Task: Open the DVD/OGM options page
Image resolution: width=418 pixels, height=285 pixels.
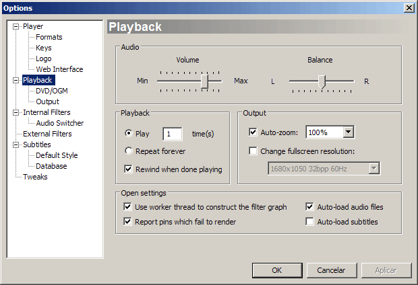Action: (x=52, y=91)
